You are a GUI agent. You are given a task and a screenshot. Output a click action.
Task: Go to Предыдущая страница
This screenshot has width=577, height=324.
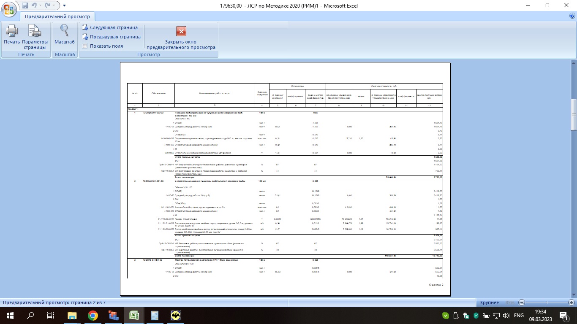click(111, 37)
